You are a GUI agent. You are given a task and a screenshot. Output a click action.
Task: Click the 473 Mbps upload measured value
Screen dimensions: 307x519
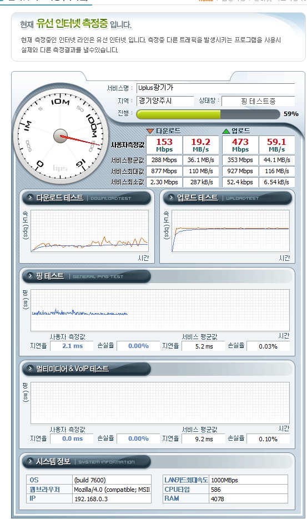coord(240,145)
